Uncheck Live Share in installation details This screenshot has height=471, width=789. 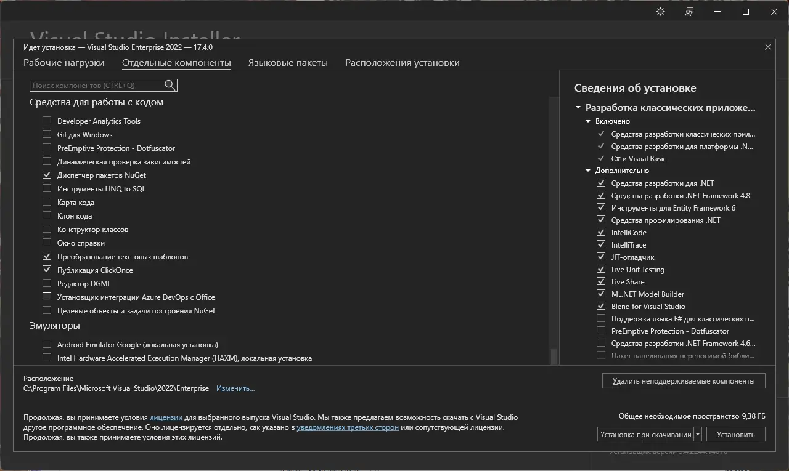601,281
